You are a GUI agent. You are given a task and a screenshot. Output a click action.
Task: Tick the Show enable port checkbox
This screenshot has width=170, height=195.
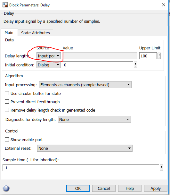click(7, 140)
